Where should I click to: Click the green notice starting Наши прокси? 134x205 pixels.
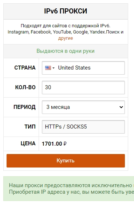pyautogui.click(x=68, y=189)
